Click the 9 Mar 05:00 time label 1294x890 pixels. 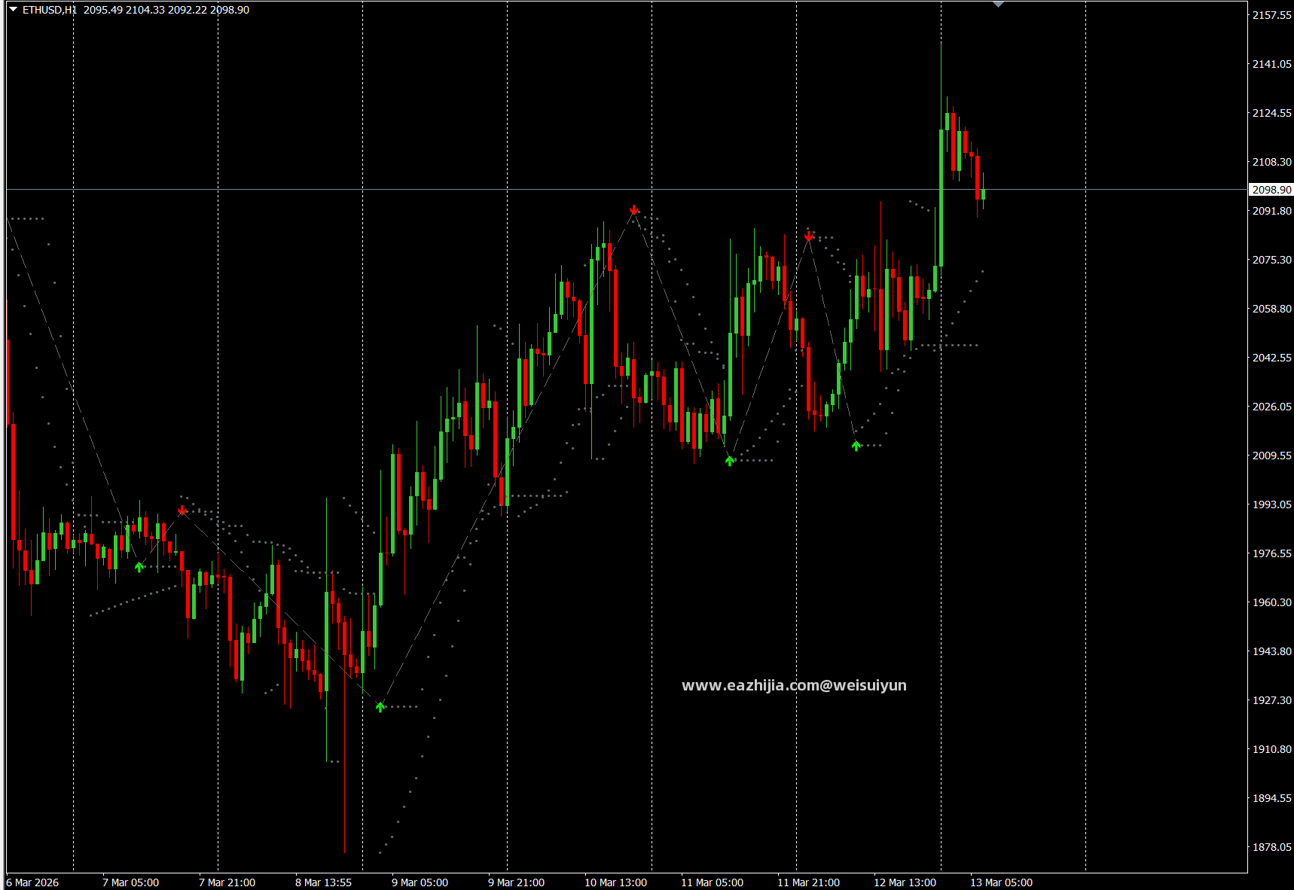pyautogui.click(x=420, y=882)
